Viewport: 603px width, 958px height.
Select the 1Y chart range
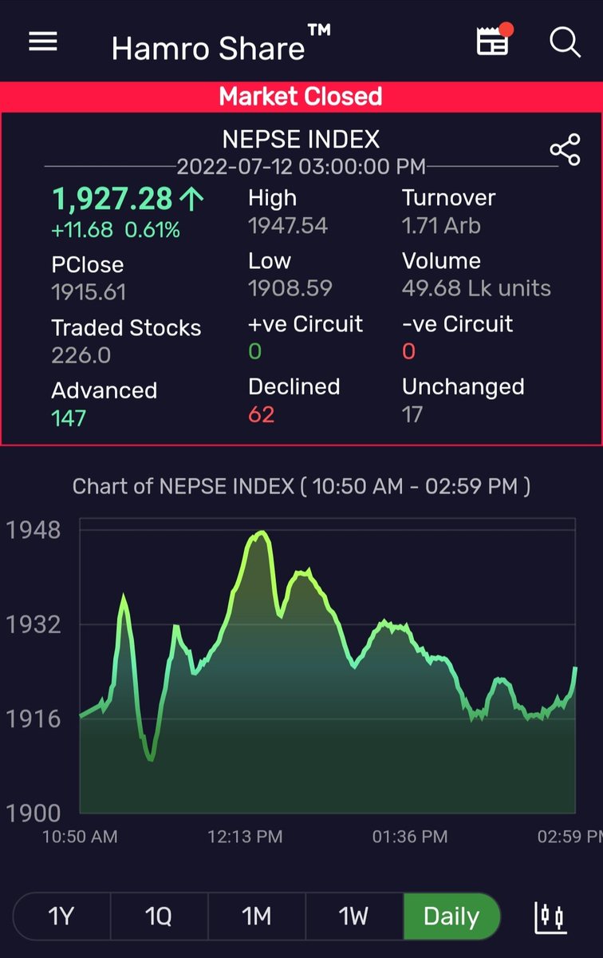(x=61, y=916)
